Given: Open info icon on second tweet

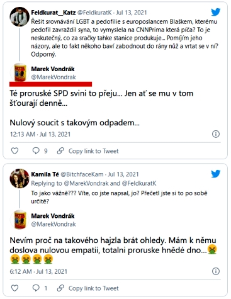Looking at the screenshot, I should tap(216, 271).
